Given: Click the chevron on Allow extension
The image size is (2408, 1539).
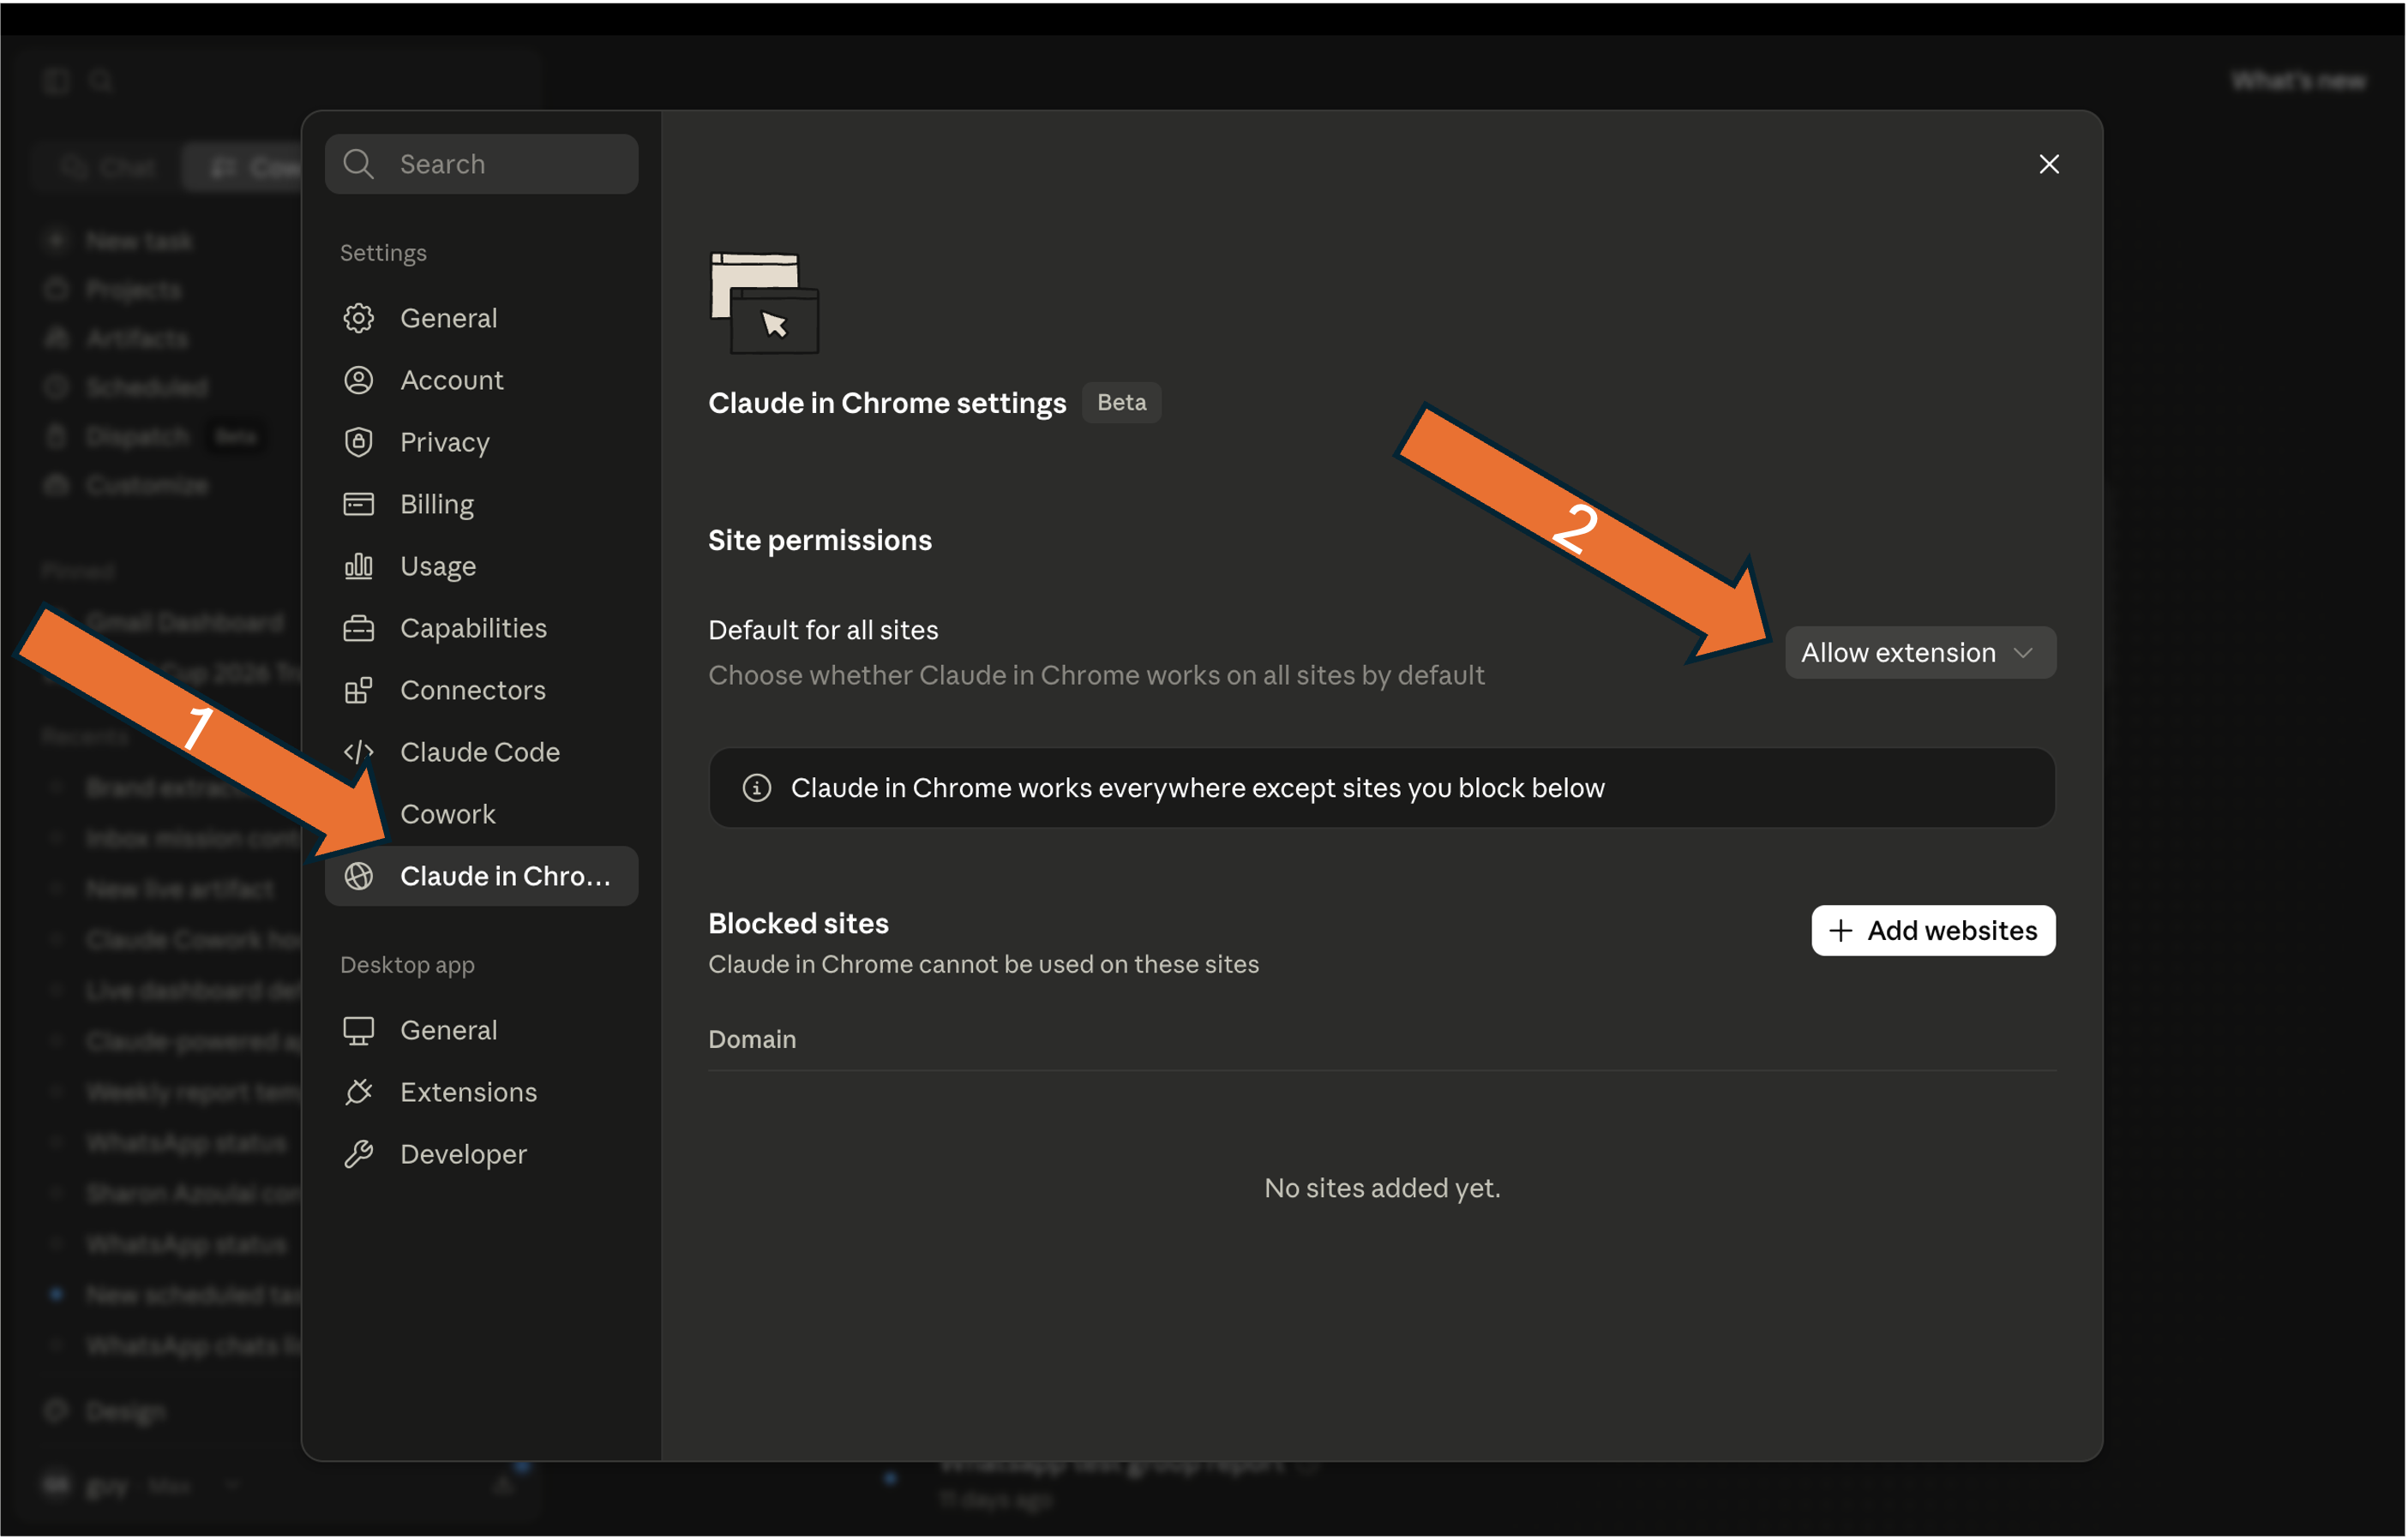Looking at the screenshot, I should coord(2022,653).
